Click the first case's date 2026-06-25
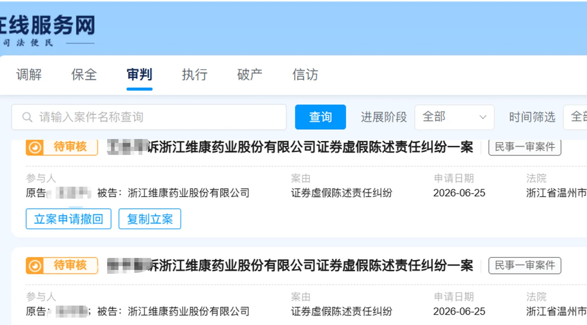Screen dimensions: 587x325 pos(459,193)
